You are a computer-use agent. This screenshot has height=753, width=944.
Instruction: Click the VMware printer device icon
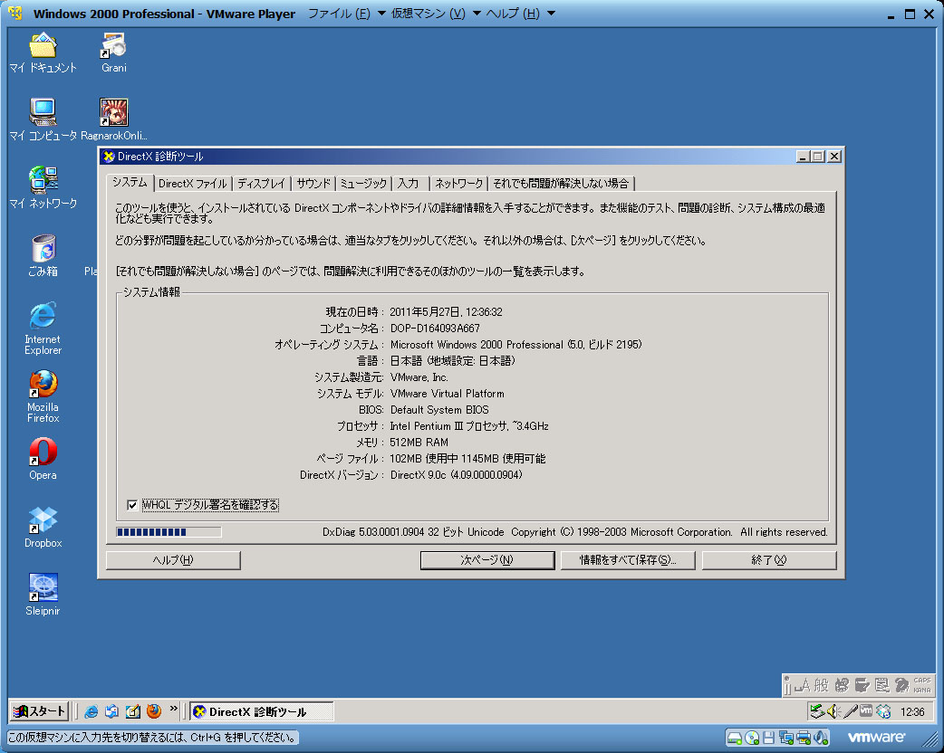point(804,738)
